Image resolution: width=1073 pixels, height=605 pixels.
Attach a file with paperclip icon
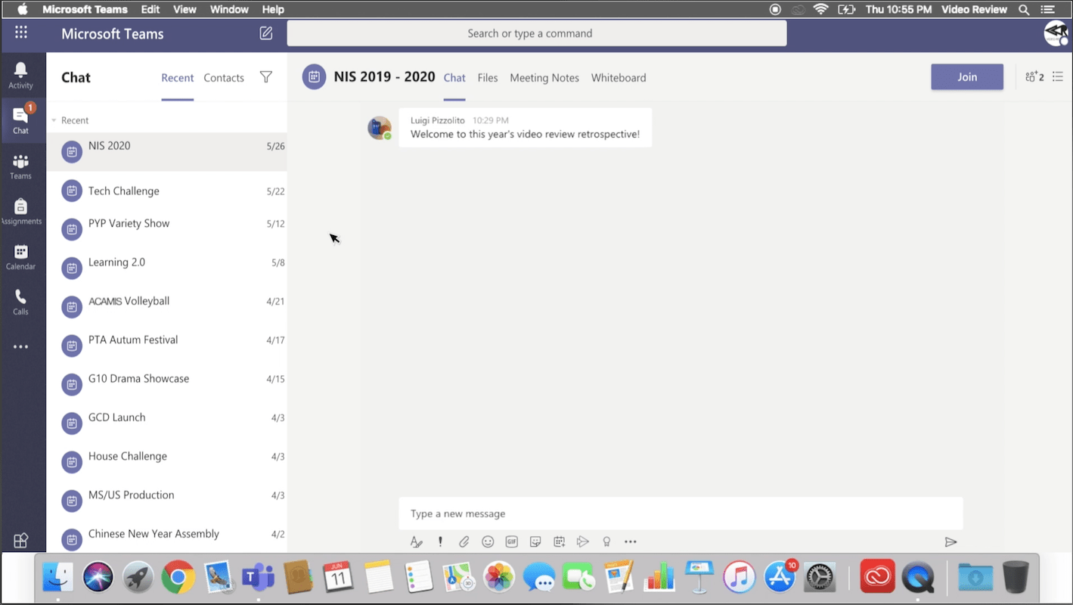pyautogui.click(x=464, y=541)
